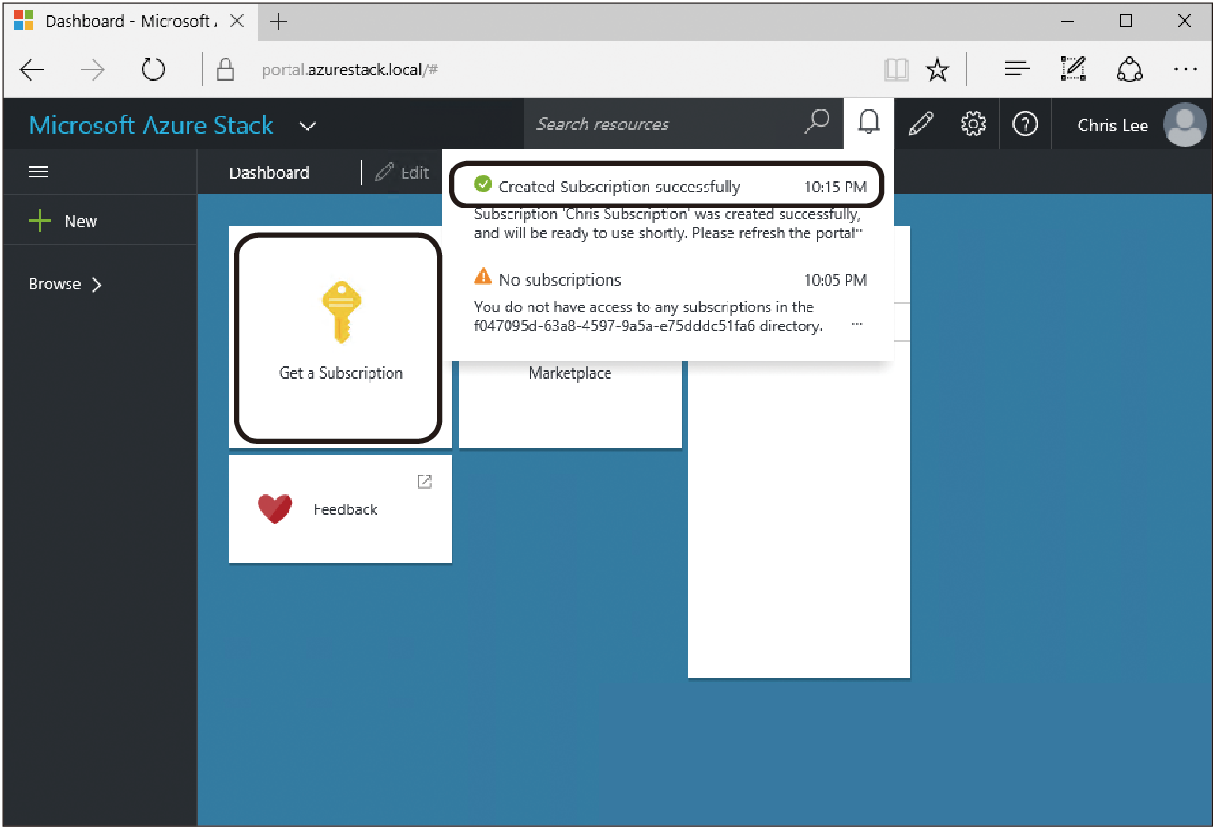The image size is (1216, 830).
Task: Click the Make a Web Note icon
Action: pyautogui.click(x=1073, y=69)
